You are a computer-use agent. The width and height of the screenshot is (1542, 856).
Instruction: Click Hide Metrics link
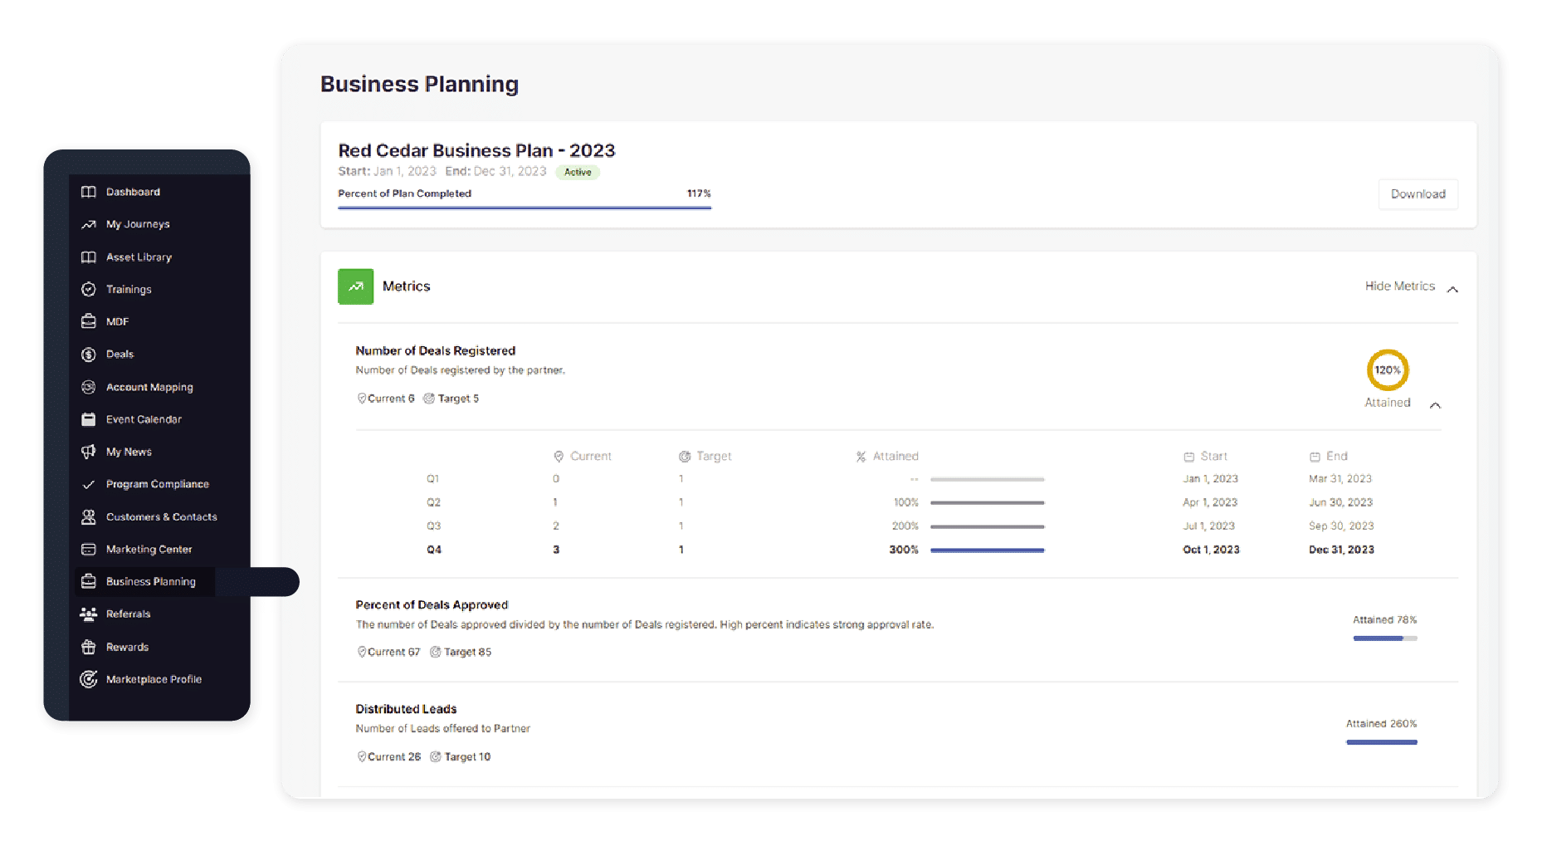point(1399,286)
